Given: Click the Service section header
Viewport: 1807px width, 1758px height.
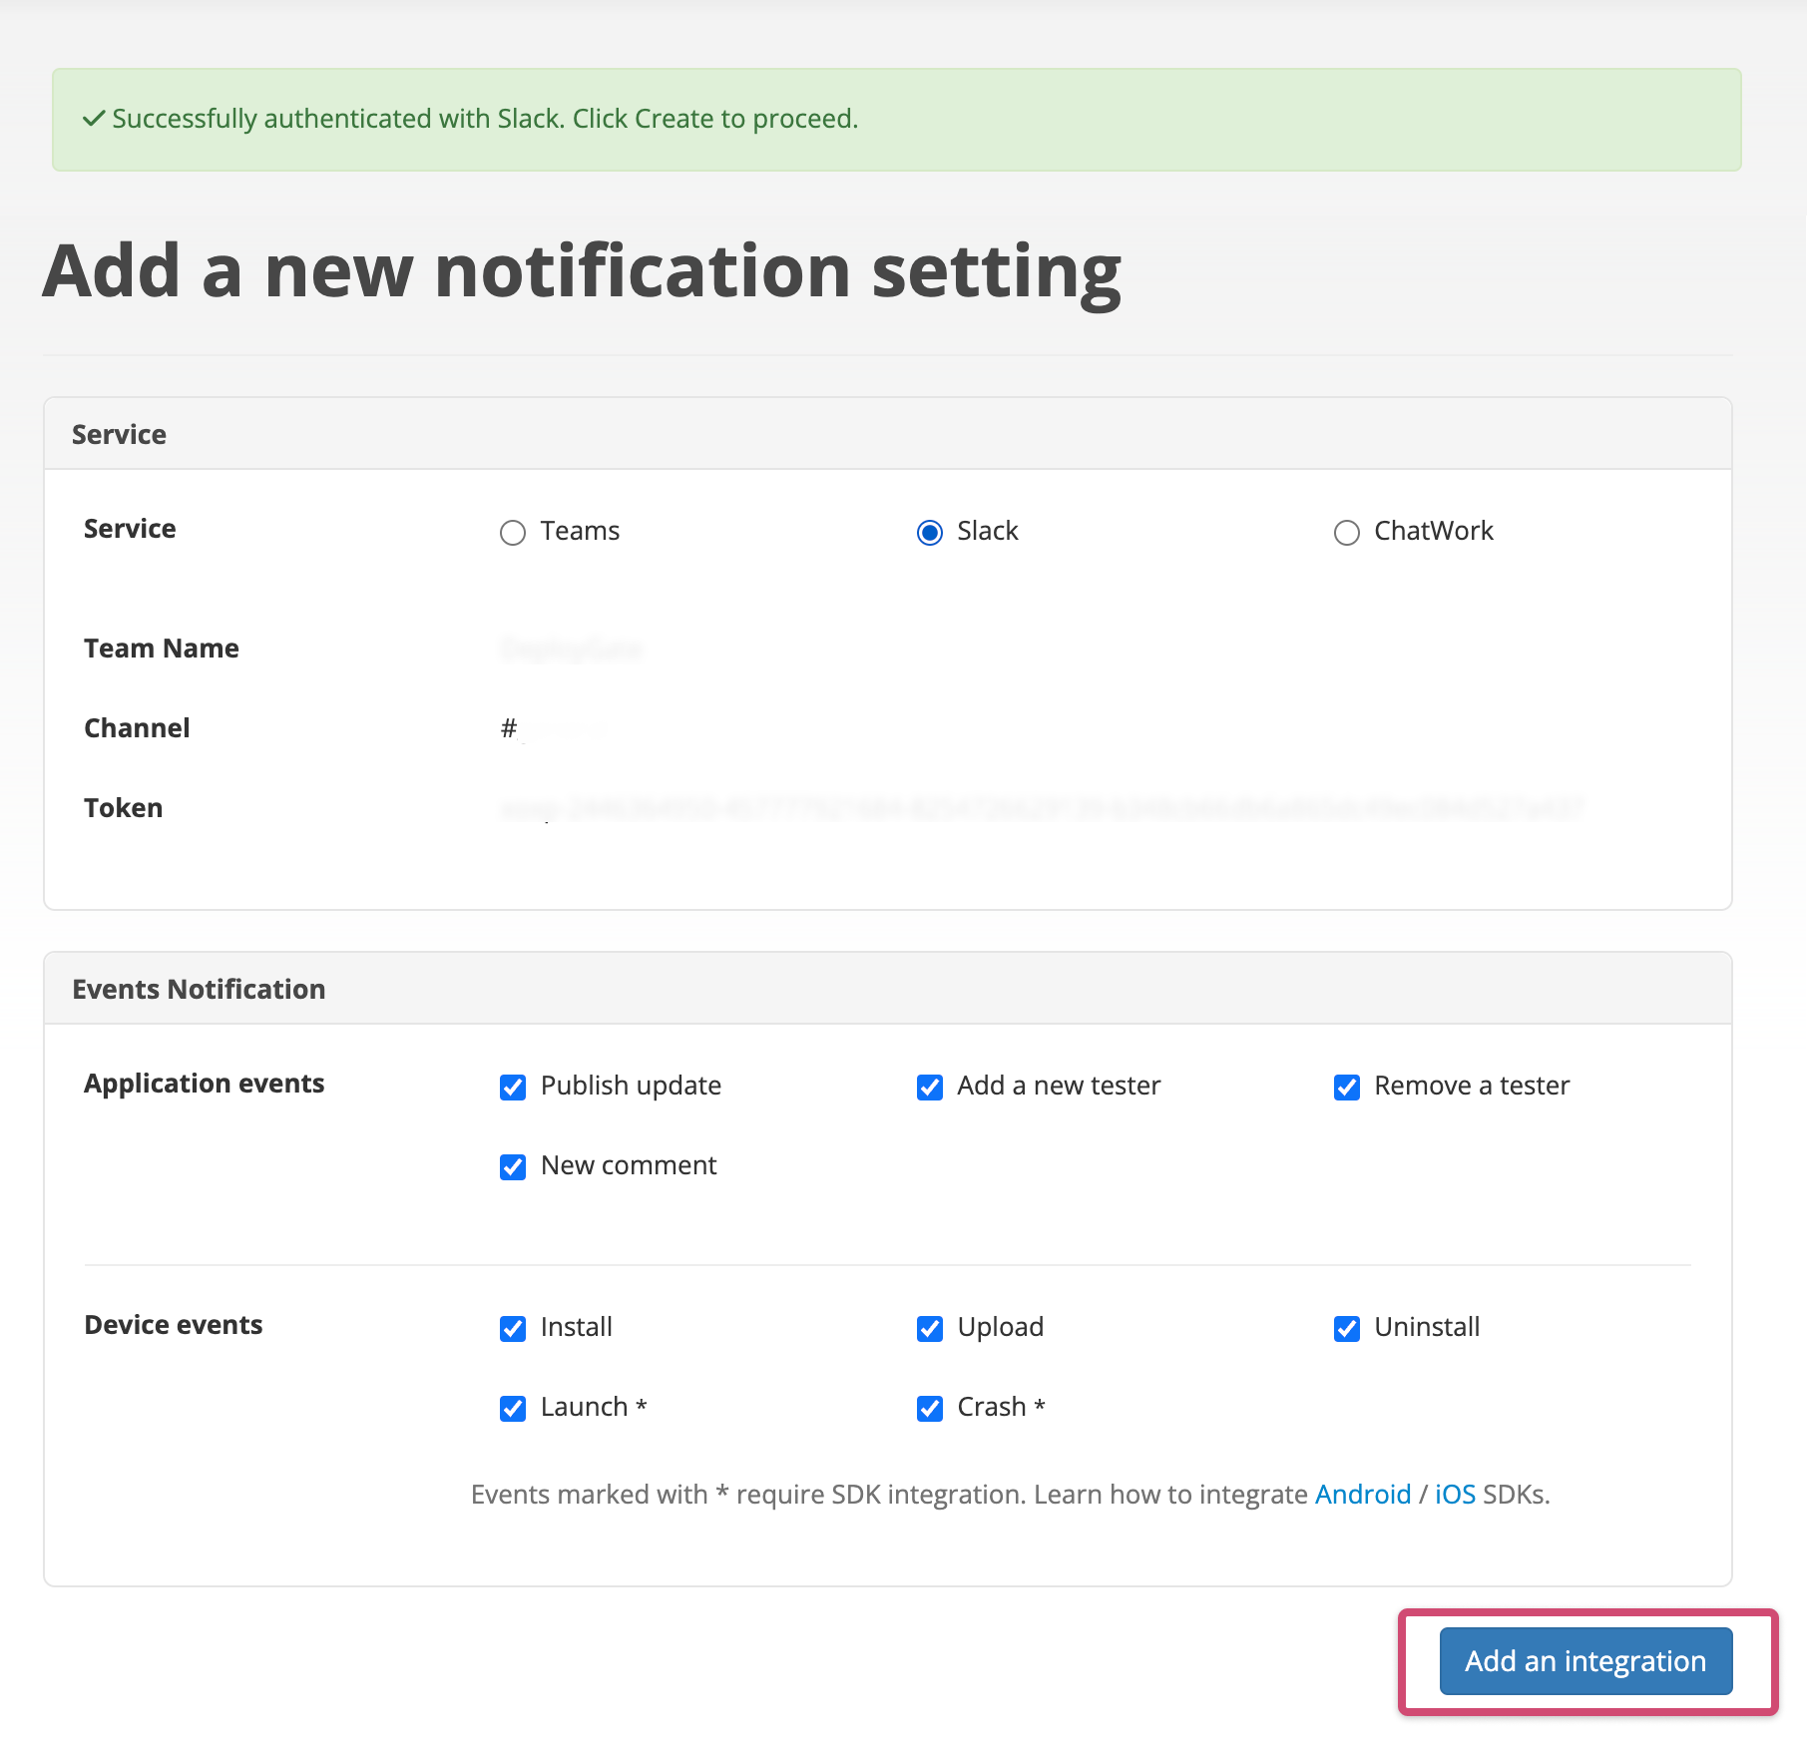Looking at the screenshot, I should click(x=118, y=433).
